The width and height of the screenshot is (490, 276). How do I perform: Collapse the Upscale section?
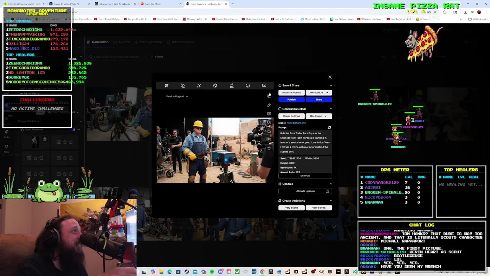tap(331, 184)
